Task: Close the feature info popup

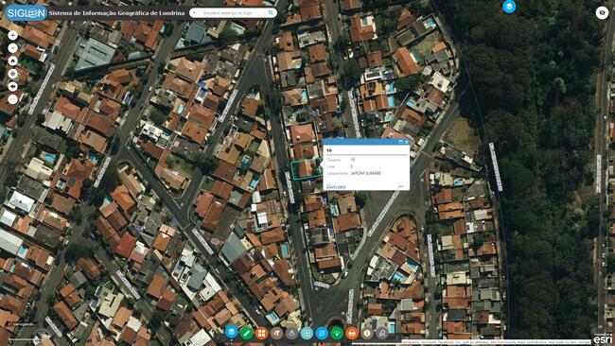Action: coord(406,142)
